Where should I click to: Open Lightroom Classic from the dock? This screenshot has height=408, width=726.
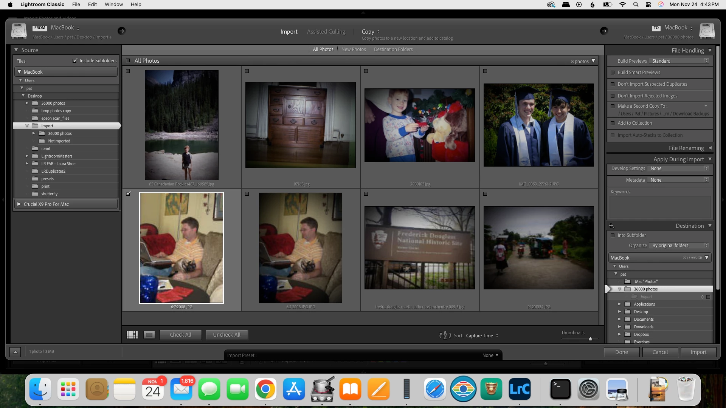click(x=520, y=389)
